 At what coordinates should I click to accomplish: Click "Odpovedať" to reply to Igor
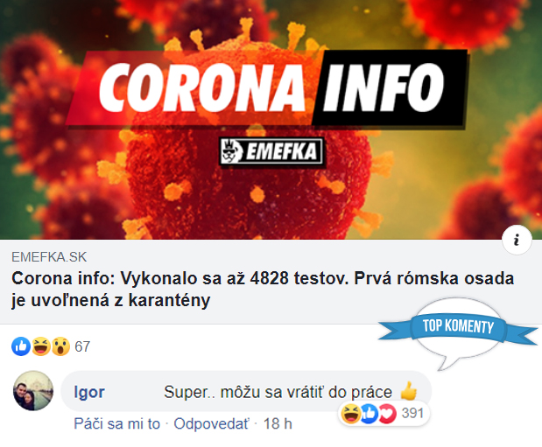pyautogui.click(x=211, y=424)
